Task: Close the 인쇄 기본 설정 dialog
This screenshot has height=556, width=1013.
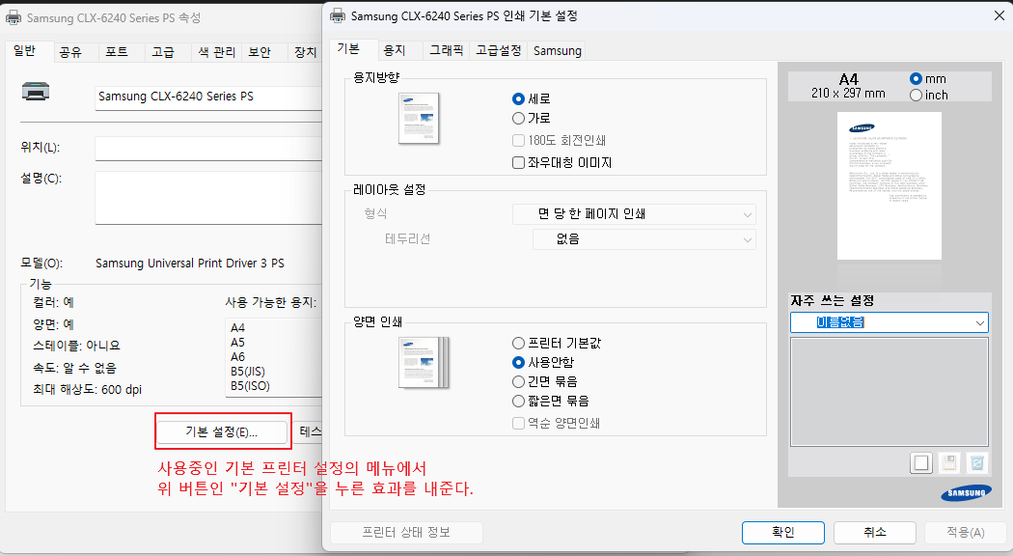Action: [999, 15]
